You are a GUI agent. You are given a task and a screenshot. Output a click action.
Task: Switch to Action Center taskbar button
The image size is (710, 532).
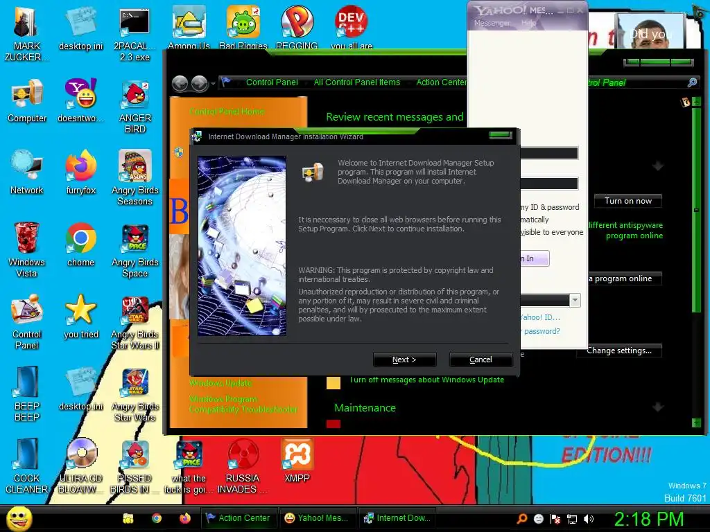pos(237,518)
